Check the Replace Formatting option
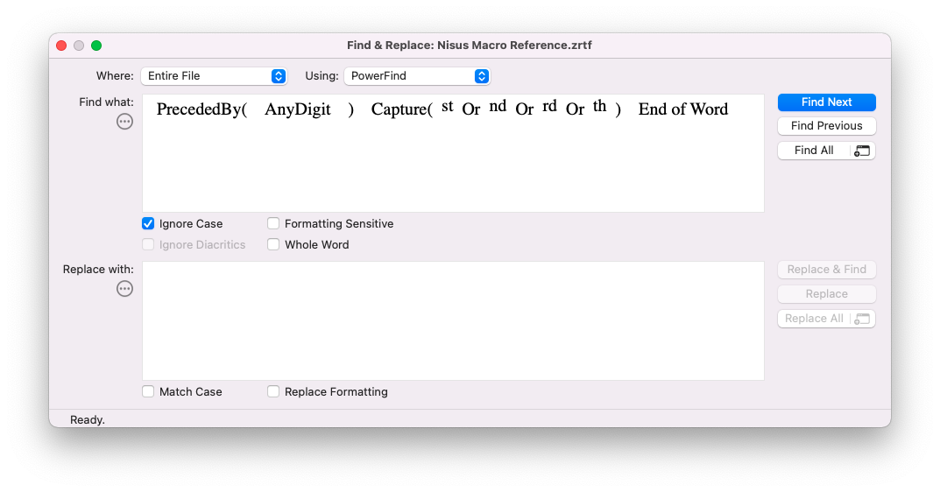The image size is (940, 492). point(273,392)
